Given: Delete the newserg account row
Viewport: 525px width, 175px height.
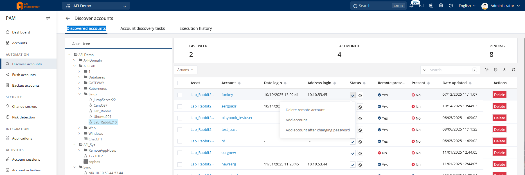Looking at the screenshot, I should tap(499, 164).
